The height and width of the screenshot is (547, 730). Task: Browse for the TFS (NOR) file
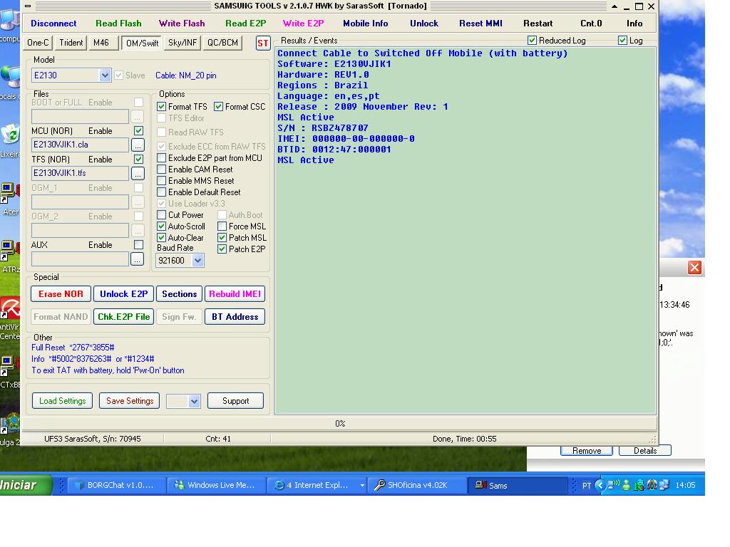[138, 174]
